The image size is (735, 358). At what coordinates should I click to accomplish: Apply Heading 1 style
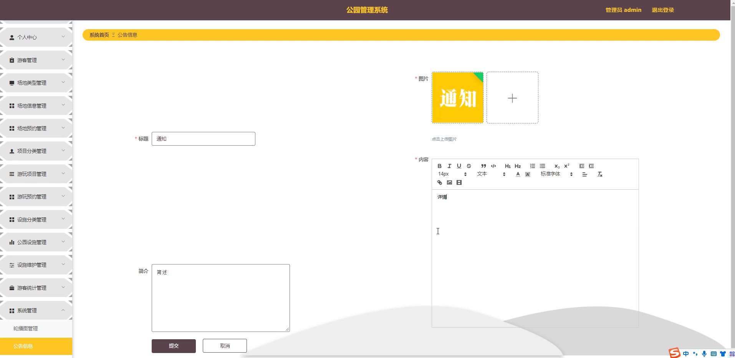tap(508, 166)
